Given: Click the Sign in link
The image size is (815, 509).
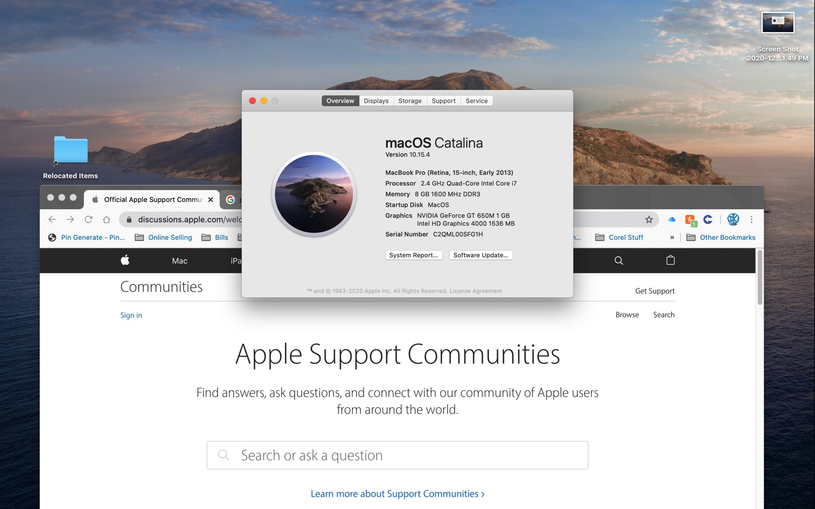Looking at the screenshot, I should [x=131, y=315].
